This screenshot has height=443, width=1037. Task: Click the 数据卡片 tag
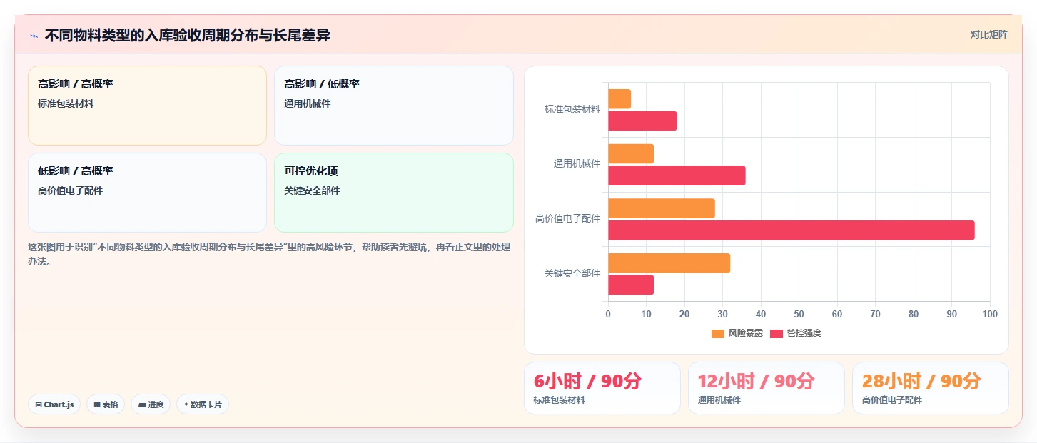(x=203, y=404)
